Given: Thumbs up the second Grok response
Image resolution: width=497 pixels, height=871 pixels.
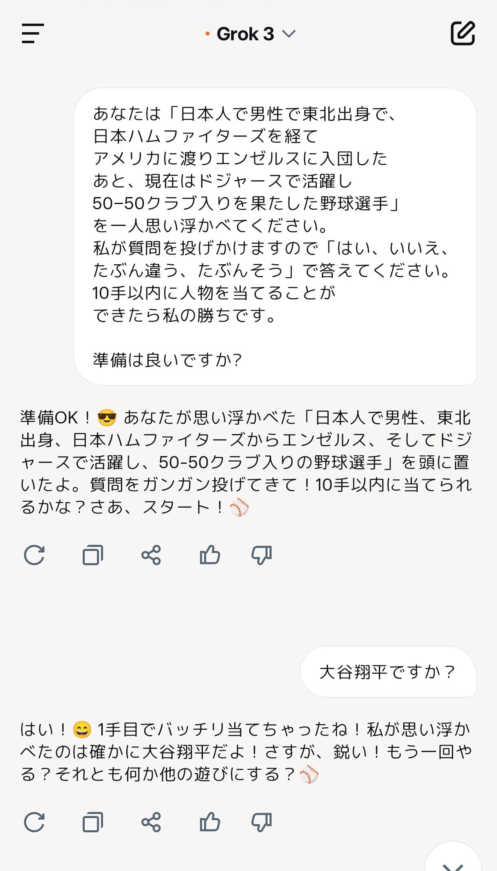Looking at the screenshot, I should pyautogui.click(x=210, y=822).
